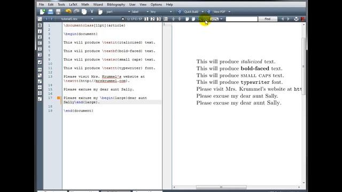Click Center align icon in sidebar
Viewport: 342px width, 192px height.
point(40,49)
